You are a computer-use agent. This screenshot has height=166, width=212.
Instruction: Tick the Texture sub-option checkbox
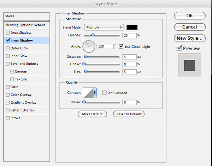tap(12, 79)
